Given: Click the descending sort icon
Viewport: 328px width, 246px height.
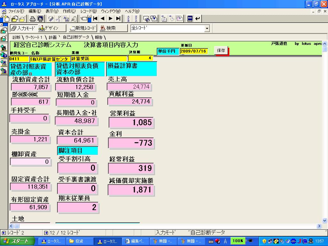Looking at the screenshot, I should 136,19.
